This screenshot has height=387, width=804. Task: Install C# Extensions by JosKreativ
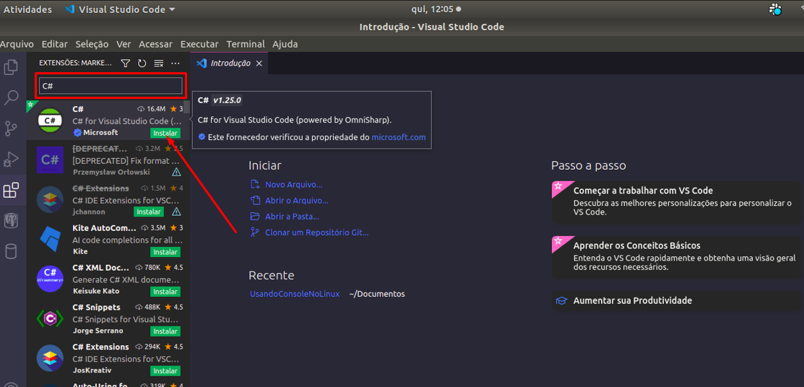point(165,370)
